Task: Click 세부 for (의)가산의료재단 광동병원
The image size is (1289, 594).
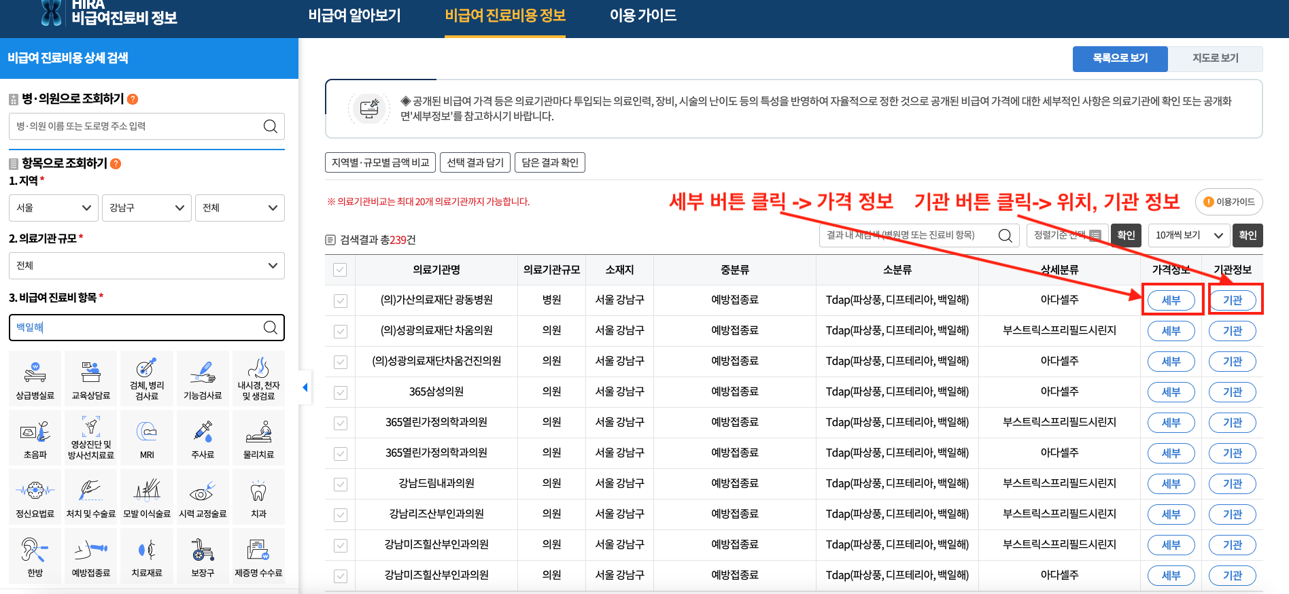Action: tap(1171, 300)
